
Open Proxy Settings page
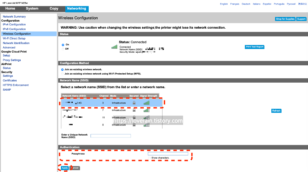pyautogui.click(x=12, y=60)
